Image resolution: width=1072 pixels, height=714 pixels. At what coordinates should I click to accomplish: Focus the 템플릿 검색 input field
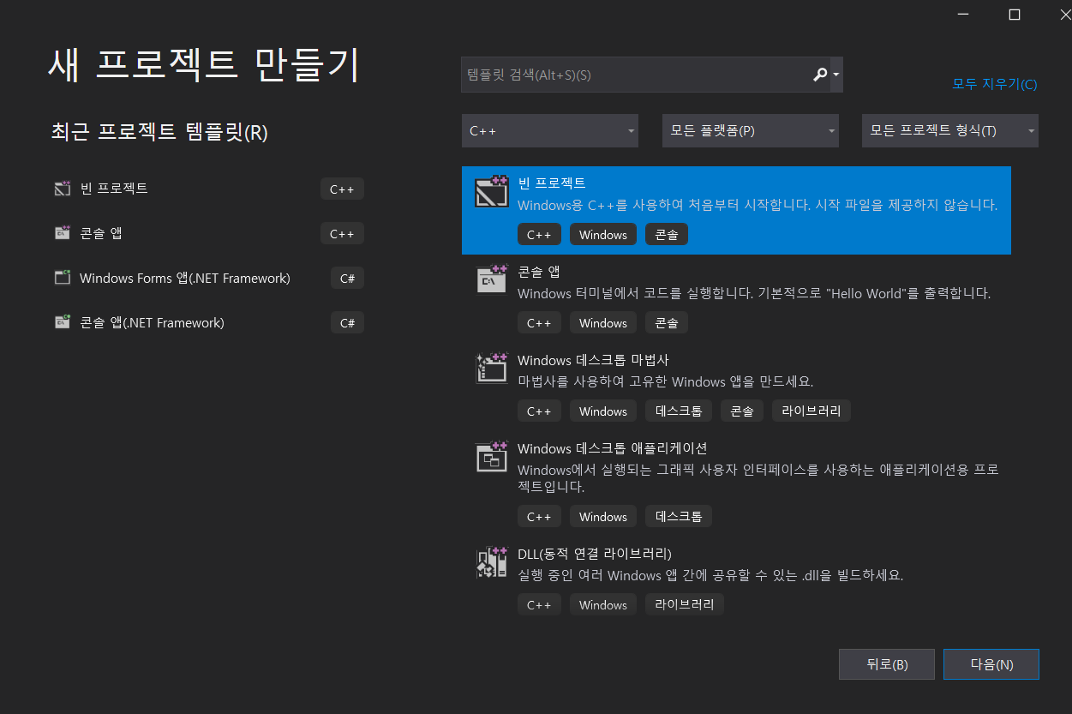(x=635, y=75)
